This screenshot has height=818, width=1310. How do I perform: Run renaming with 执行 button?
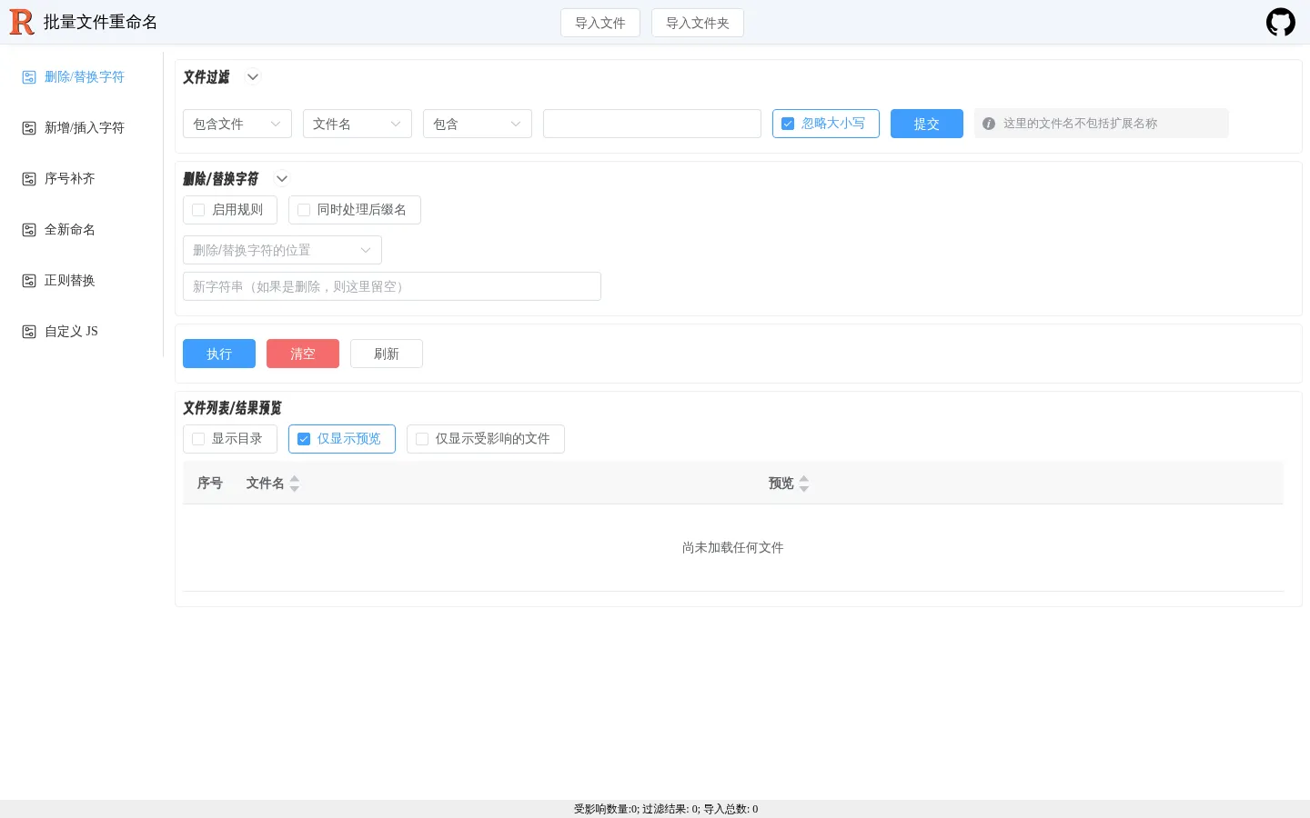(x=219, y=354)
